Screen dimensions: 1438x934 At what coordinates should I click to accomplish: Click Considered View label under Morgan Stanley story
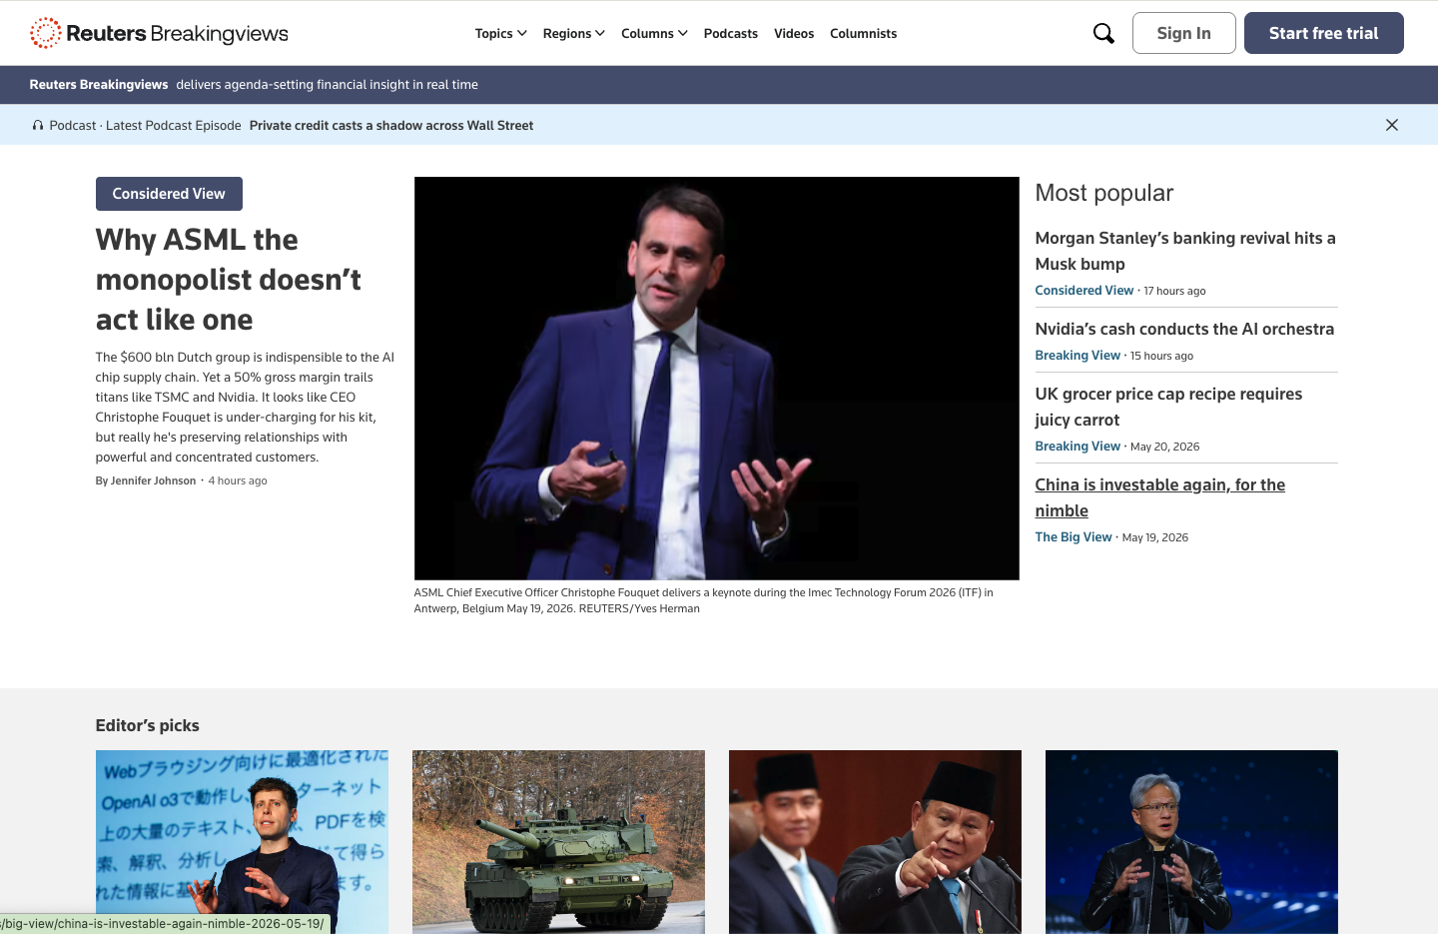1084,291
